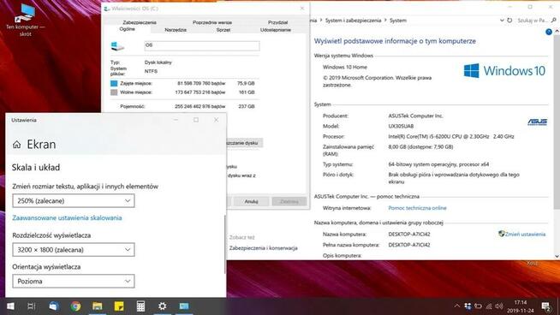Open the Action Center notifications icon
Viewport: 560px width, 315px height.
[x=545, y=306]
